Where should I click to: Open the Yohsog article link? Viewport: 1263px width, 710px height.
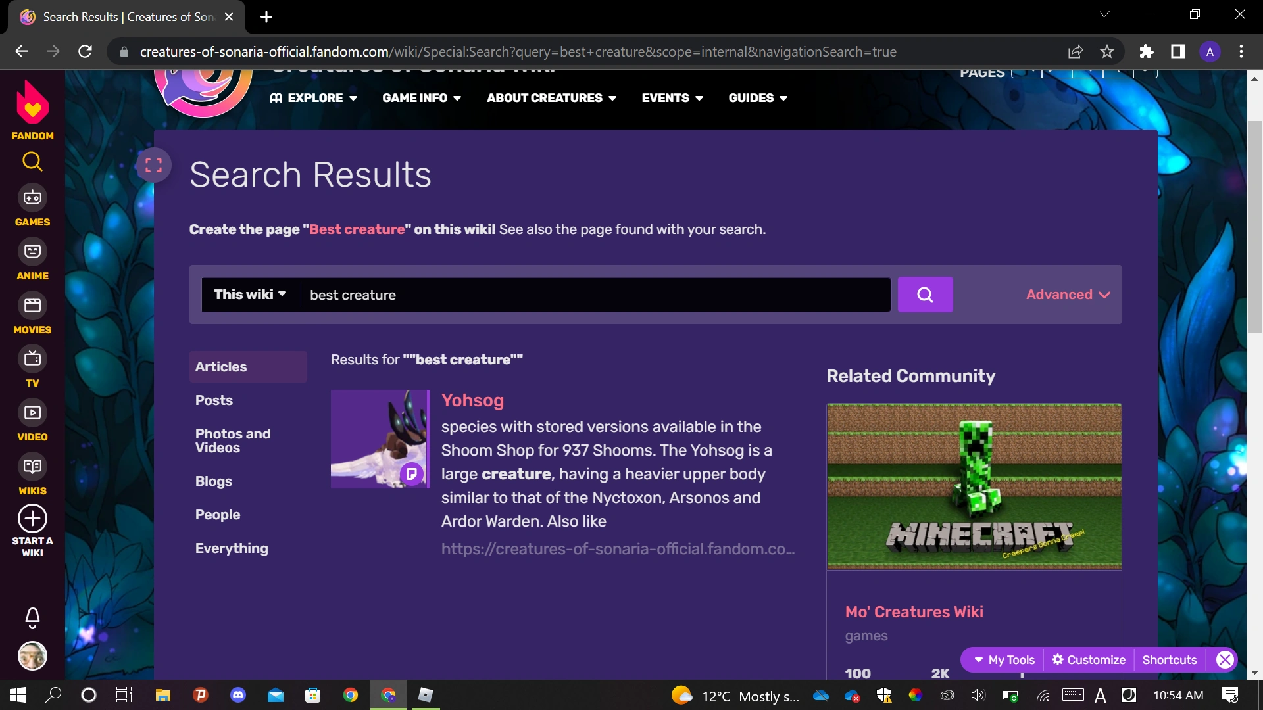tap(472, 400)
